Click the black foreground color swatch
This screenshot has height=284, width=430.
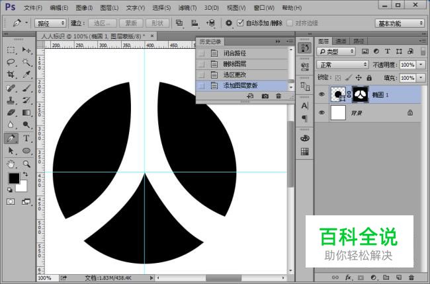click(14, 178)
